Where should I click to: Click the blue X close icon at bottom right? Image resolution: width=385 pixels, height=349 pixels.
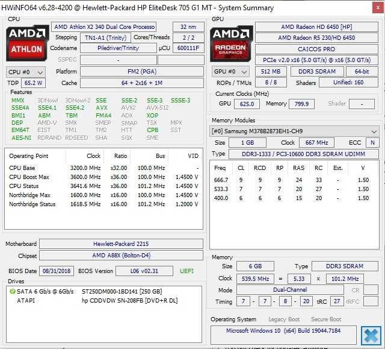tap(371, 335)
